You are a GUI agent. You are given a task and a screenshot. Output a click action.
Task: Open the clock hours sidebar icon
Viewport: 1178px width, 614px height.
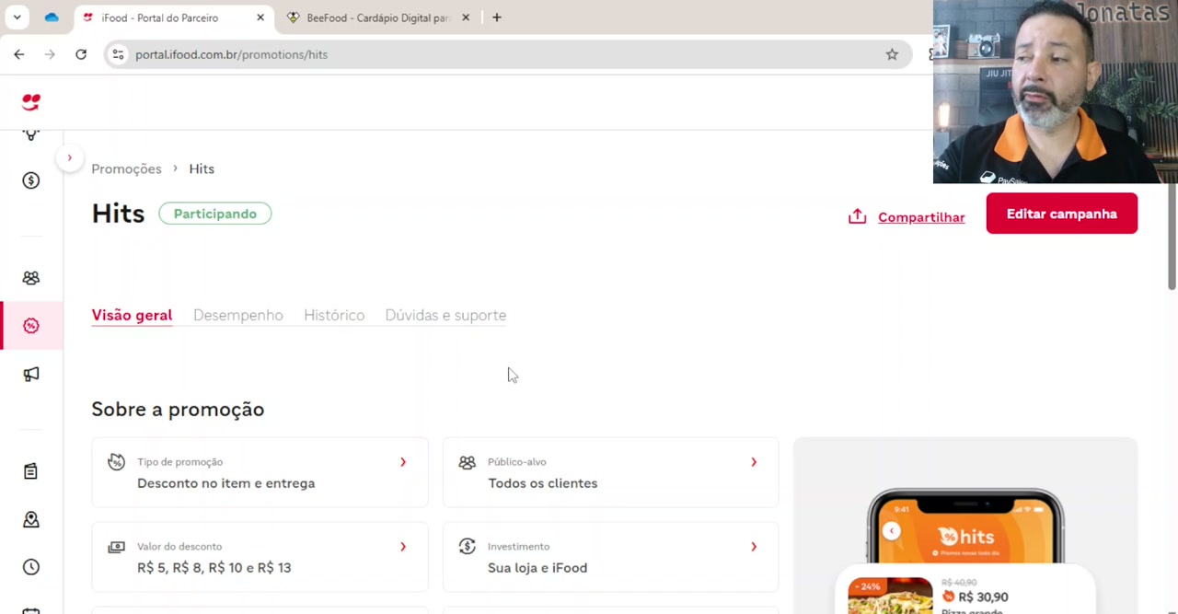click(x=31, y=567)
